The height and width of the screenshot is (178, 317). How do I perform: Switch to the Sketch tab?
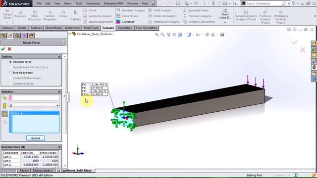22,28
